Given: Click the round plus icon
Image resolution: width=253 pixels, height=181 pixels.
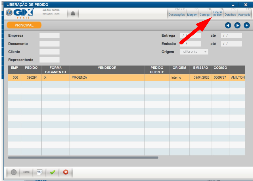Looking at the screenshot, I should 247,26.
